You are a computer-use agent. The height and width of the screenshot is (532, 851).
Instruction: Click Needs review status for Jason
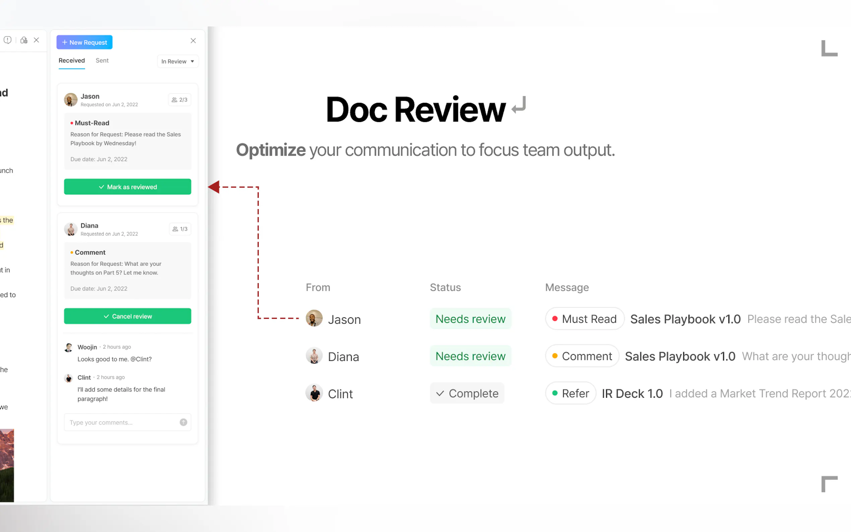(470, 319)
